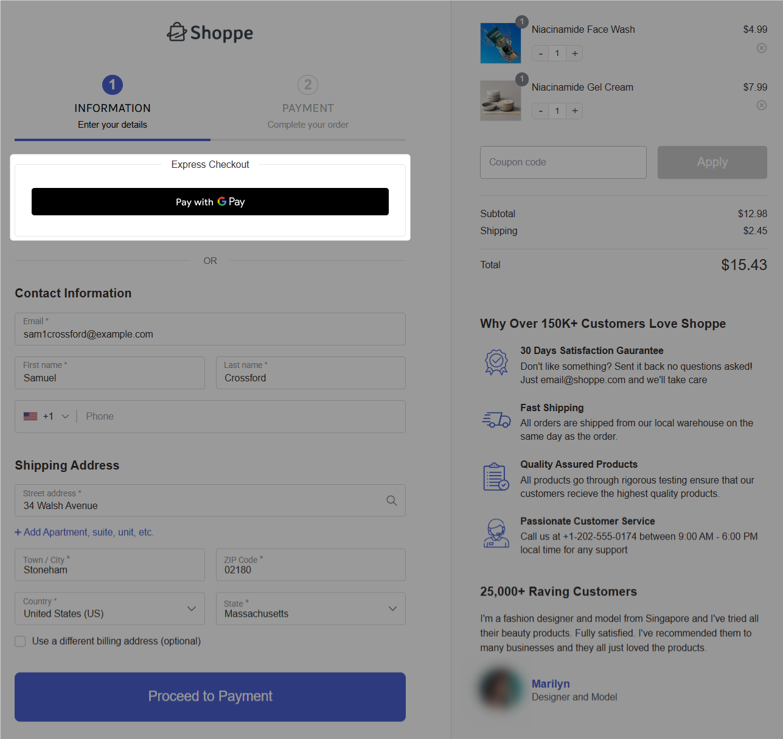Enable use a different billing address
Viewport: 783px width, 739px height.
click(x=21, y=641)
